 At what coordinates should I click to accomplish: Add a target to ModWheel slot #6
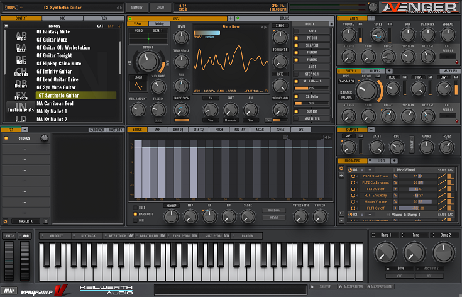point(370,170)
